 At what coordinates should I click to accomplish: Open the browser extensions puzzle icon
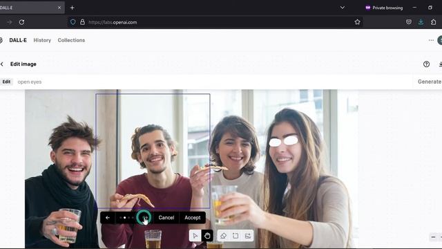coord(433,22)
